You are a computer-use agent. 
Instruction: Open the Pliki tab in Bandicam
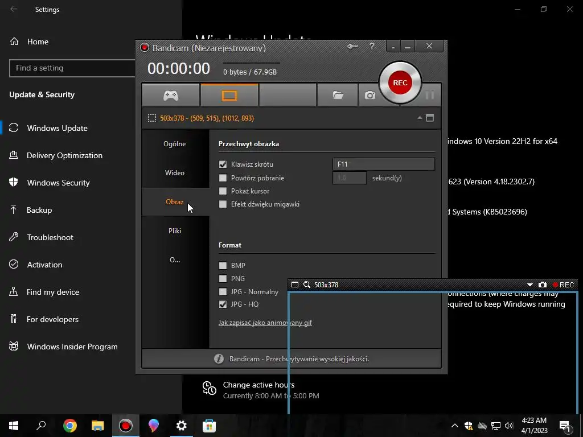pos(175,231)
